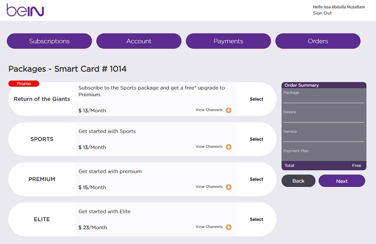Select the Return of the Giants package
The width and height of the screenshot is (376, 244).
point(256,99)
